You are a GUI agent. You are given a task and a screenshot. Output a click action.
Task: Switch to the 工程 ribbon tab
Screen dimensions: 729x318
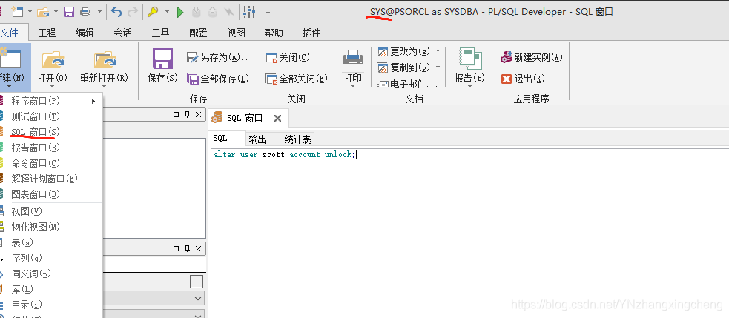tap(47, 33)
